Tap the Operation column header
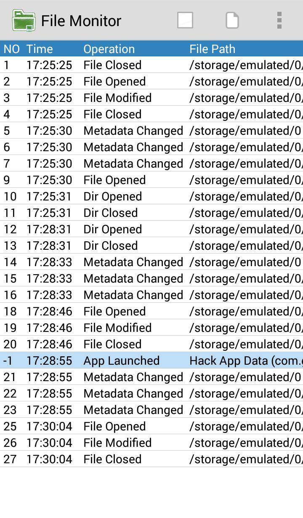Screen dimensions: 303x518 click(x=109, y=49)
